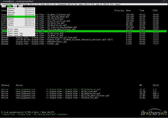Select the 13_When_Im_Gone acoustic version task
168x118 pixels.
click(84, 40)
